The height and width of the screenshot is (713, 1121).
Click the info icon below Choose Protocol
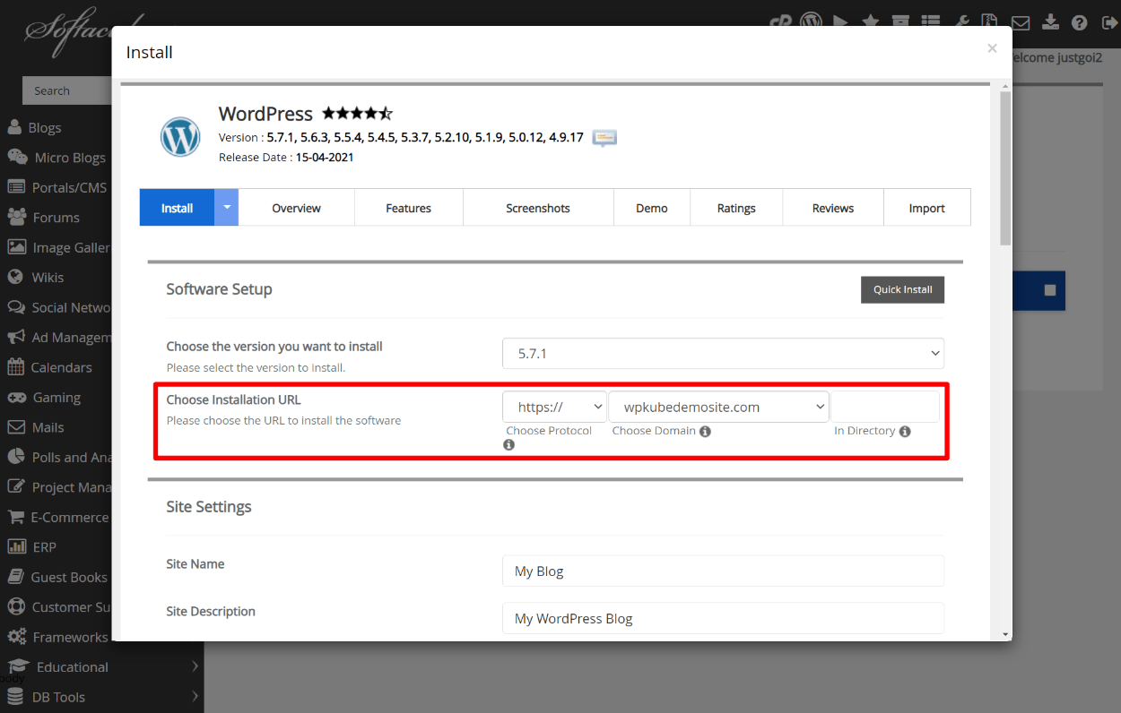point(509,444)
